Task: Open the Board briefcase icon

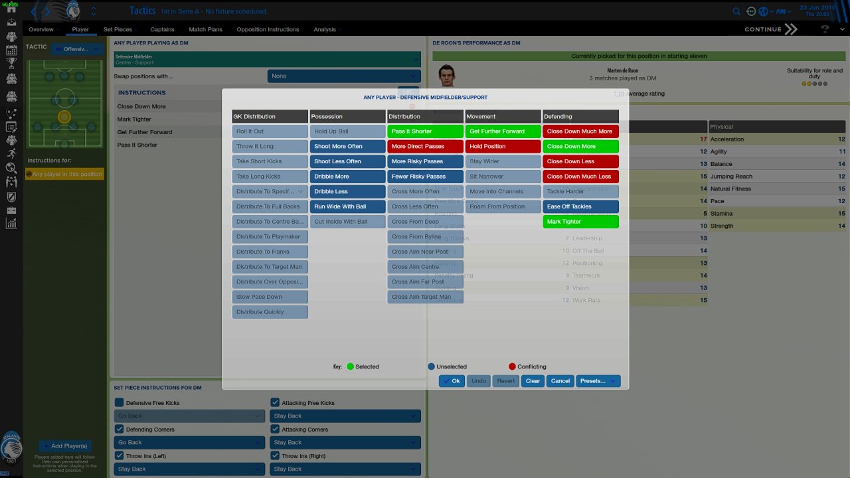Action: pos(11,210)
